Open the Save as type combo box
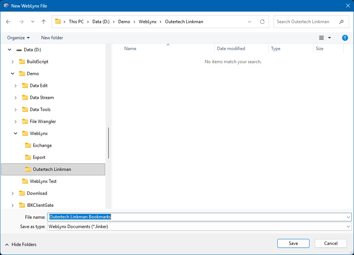 pyautogui.click(x=199, y=227)
